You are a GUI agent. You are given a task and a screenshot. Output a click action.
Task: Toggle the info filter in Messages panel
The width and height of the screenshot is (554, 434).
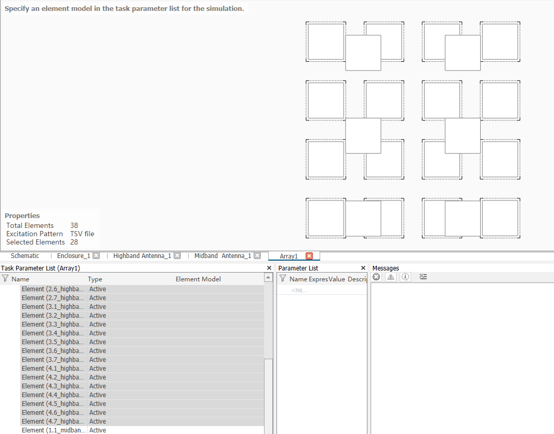[405, 277]
